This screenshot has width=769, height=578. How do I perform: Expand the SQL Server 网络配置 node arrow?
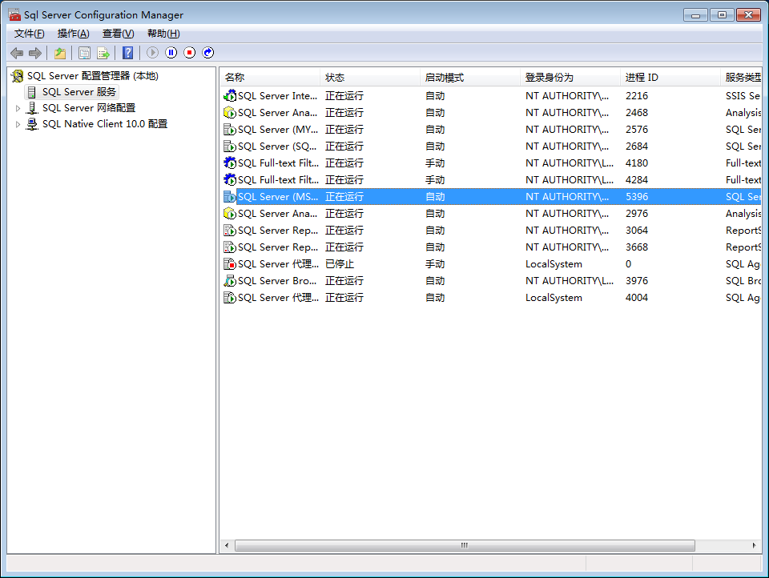tap(18, 108)
